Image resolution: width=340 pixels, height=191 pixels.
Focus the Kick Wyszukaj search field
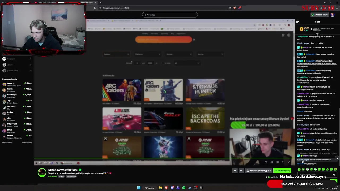click(170, 15)
